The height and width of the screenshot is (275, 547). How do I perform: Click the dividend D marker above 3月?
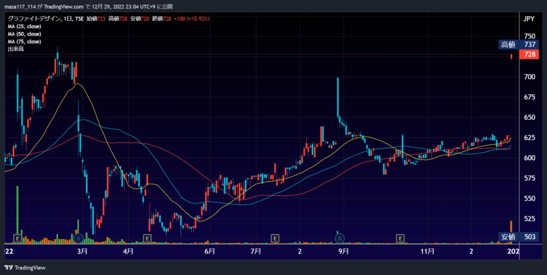(x=78, y=238)
